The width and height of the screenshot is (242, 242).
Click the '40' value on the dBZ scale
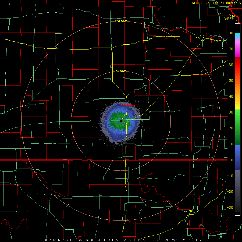point(231,97)
